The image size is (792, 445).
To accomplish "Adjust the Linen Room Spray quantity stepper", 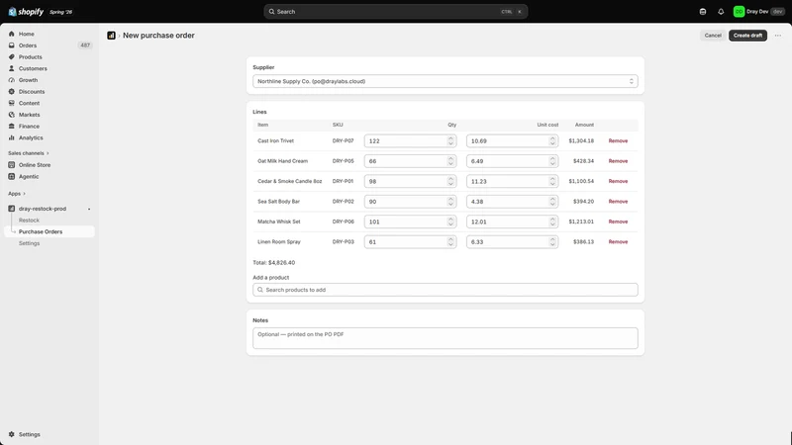I will (450, 241).
